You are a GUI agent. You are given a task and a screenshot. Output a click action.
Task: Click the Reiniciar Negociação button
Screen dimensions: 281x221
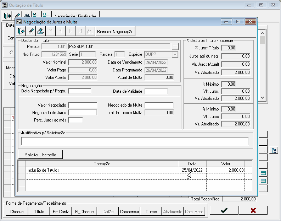pyautogui.click(x=116, y=31)
